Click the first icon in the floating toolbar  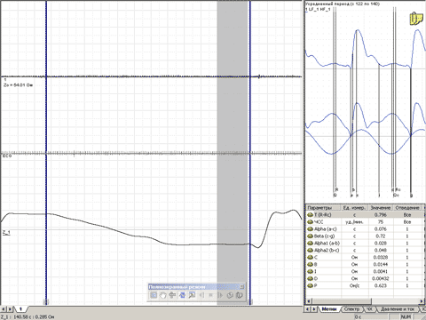(x=154, y=295)
